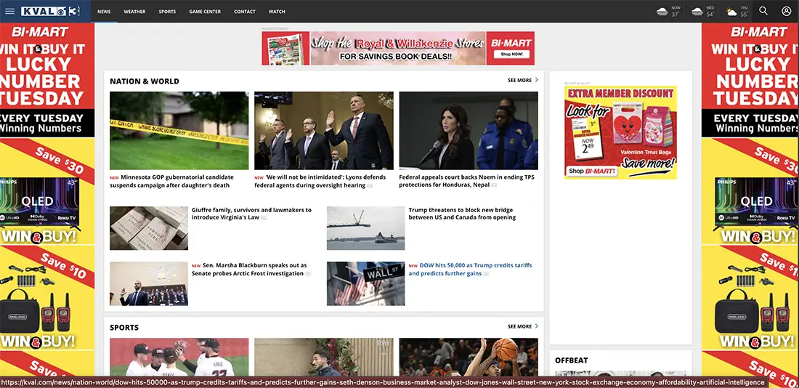Click the Senate hearing oath thumbnail
Image resolution: width=799 pixels, height=388 pixels.
tap(149, 283)
